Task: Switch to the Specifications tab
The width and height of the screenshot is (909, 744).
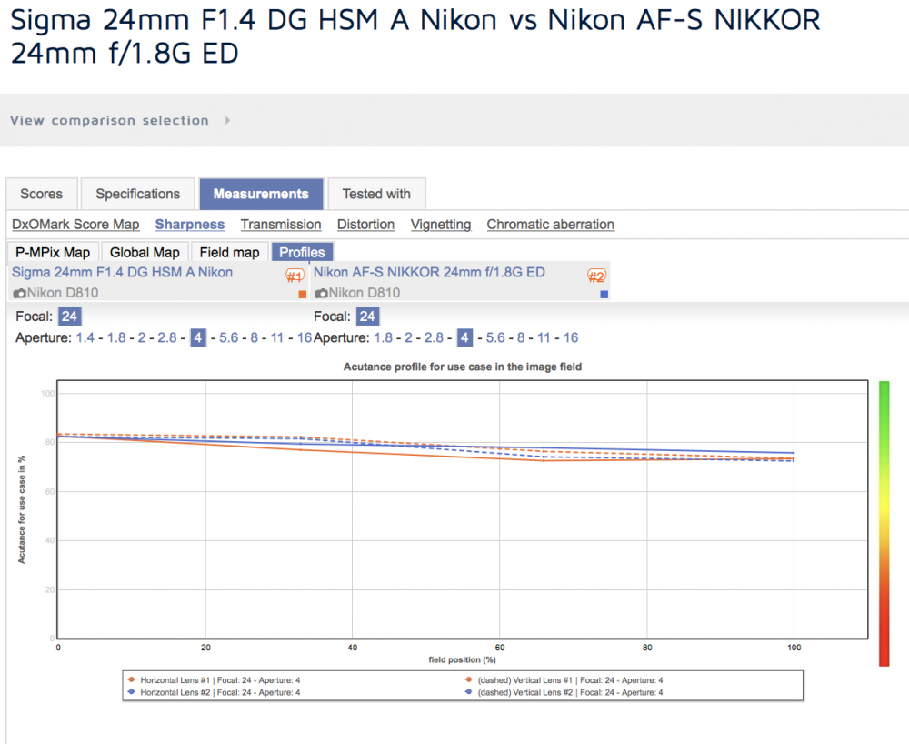Action: 138,194
